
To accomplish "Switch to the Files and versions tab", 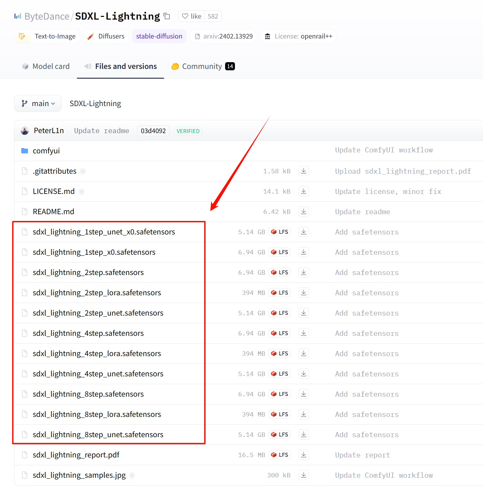I will (x=120, y=66).
